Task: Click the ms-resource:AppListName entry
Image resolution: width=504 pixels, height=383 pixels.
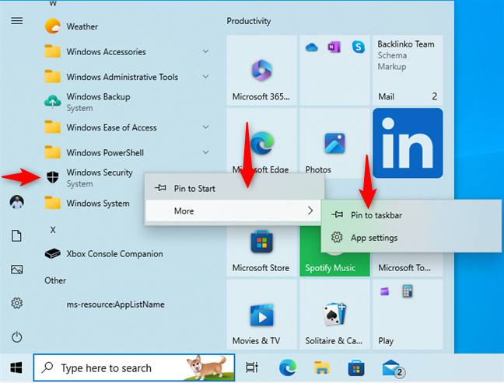Action: [115, 305]
